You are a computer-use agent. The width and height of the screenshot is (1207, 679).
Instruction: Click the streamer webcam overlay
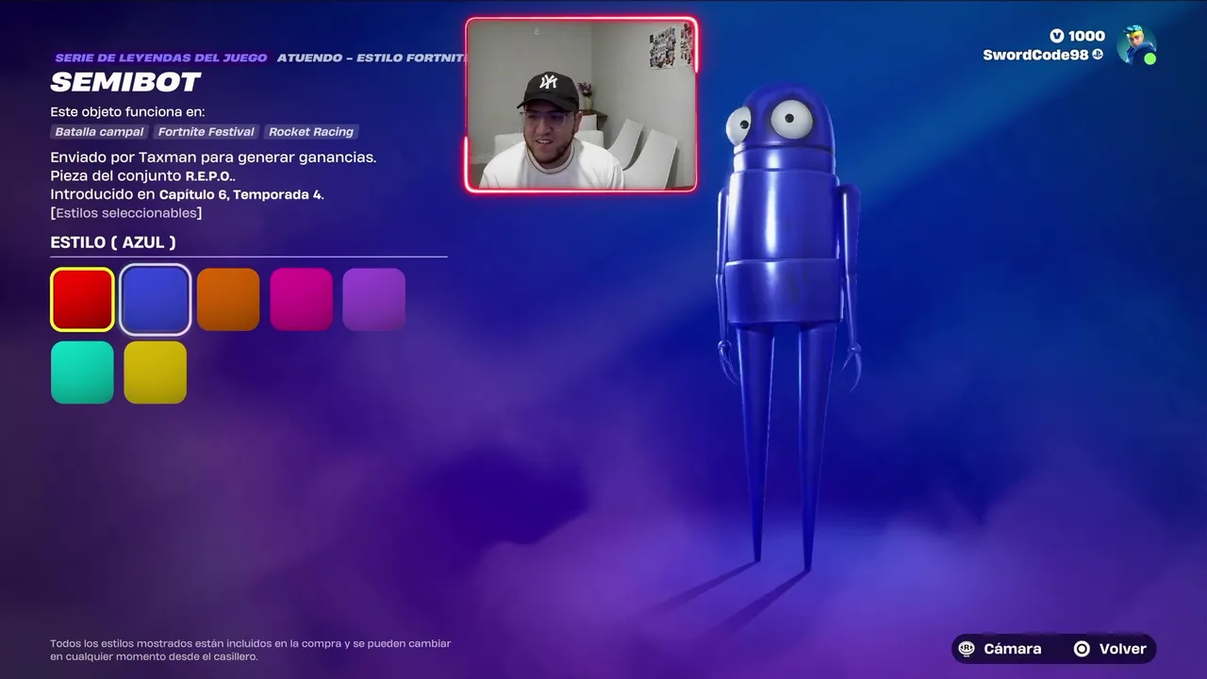coord(581,105)
